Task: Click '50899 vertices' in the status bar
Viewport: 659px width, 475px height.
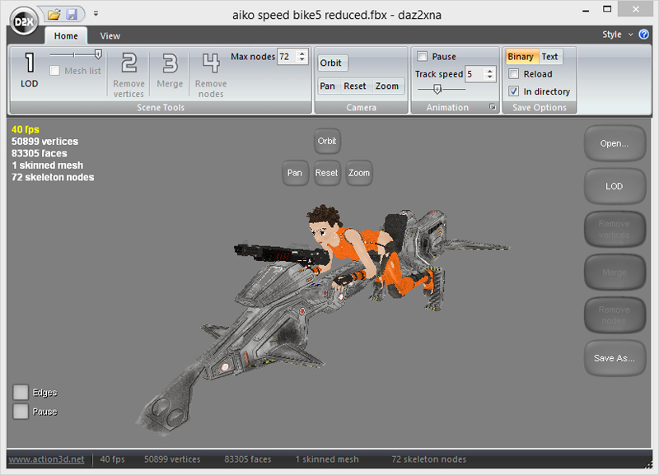Action: 172,459
